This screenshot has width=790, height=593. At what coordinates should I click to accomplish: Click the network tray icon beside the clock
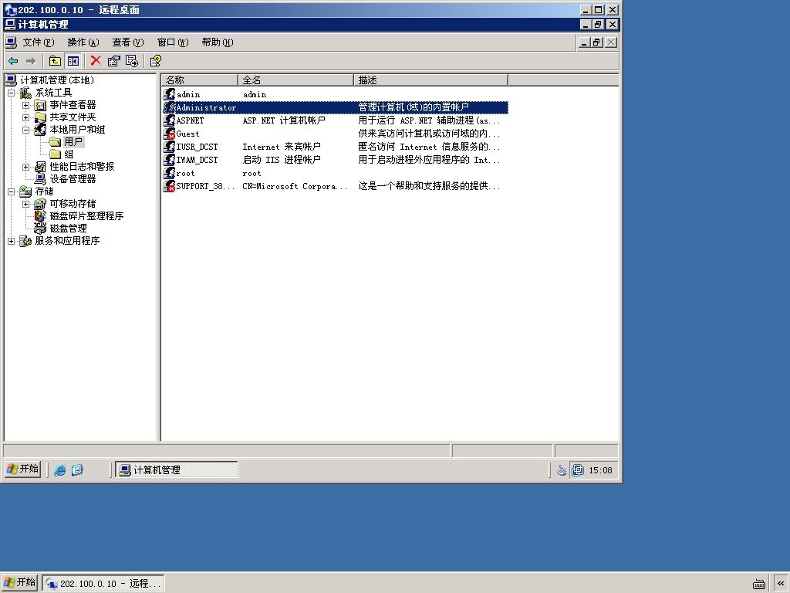point(578,470)
